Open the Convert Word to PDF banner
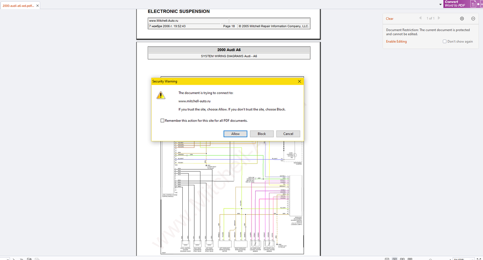Image resolution: width=483 pixels, height=260 pixels. point(463,4)
